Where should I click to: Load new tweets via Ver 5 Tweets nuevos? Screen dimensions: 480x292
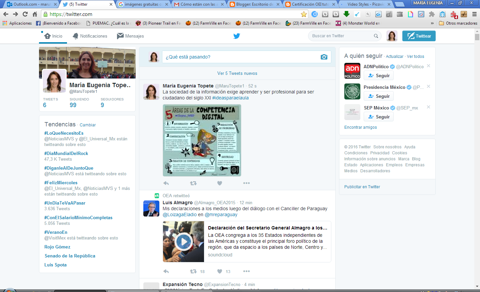tap(237, 73)
